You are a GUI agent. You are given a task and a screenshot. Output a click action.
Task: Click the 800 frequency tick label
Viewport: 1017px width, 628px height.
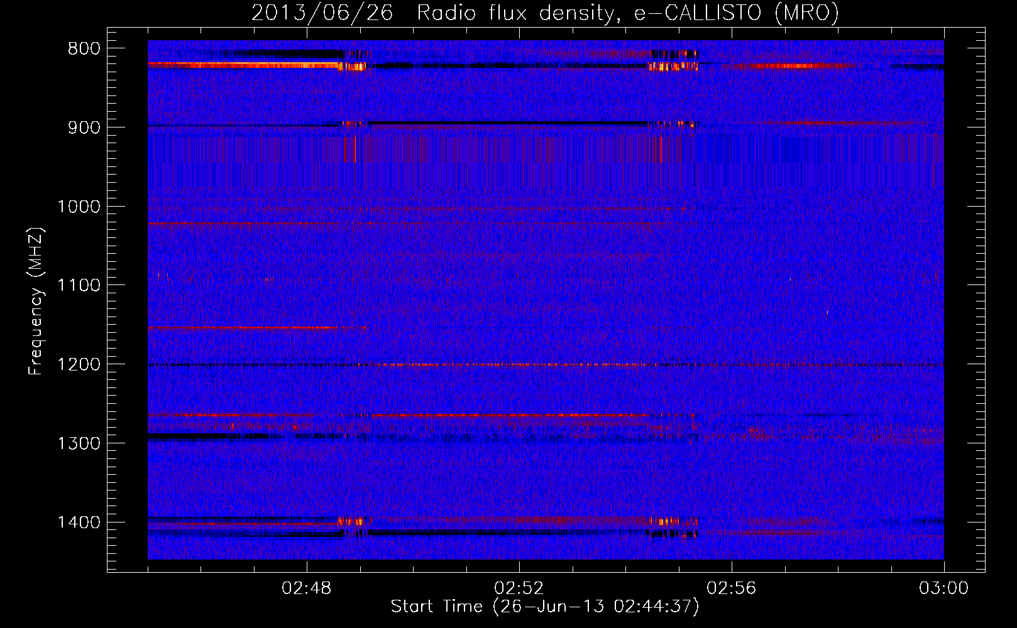(84, 49)
